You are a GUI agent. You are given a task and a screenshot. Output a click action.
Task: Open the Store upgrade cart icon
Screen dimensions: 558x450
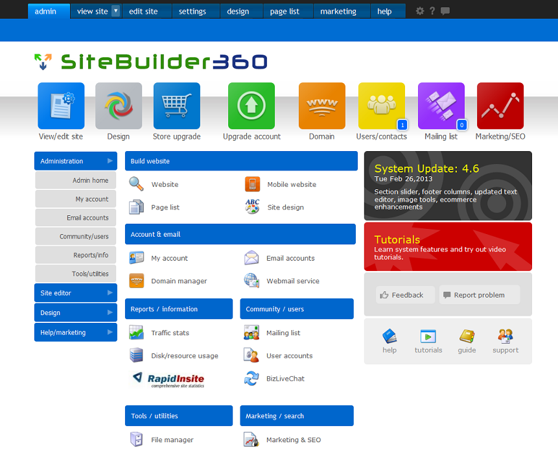click(176, 106)
